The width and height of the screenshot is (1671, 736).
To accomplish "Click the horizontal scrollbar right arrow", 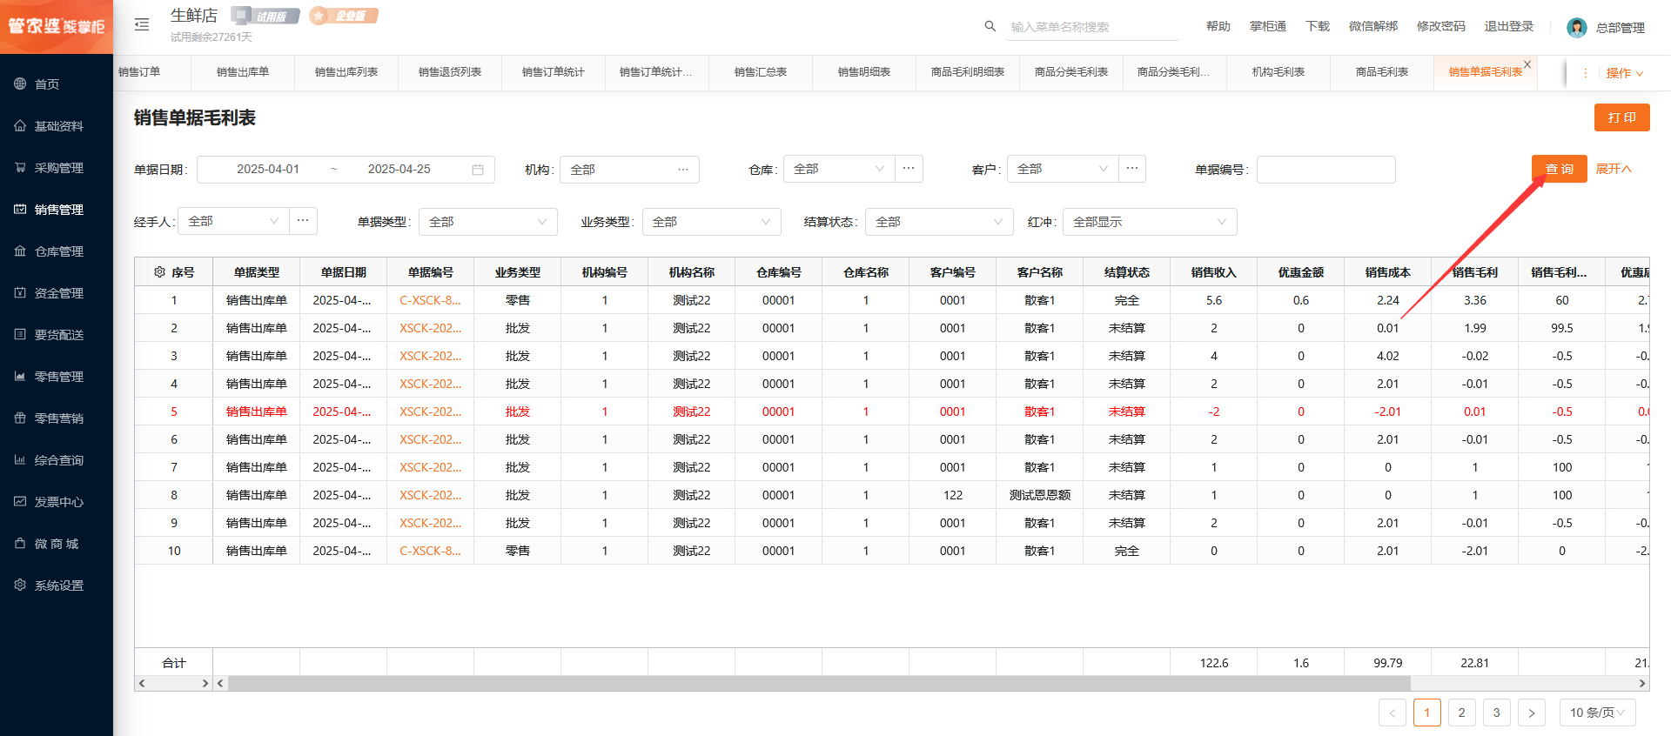I will click(x=1642, y=684).
